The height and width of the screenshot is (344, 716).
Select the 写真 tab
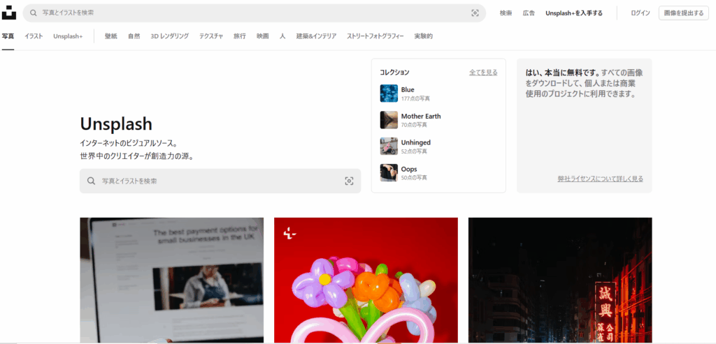point(8,36)
